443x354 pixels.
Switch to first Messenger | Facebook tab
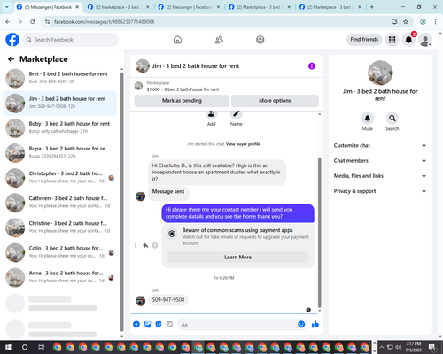tap(48, 7)
